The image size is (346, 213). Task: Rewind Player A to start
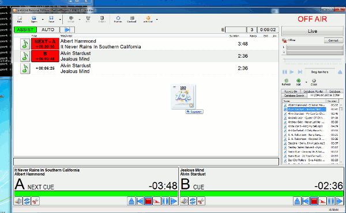click(x=140, y=201)
